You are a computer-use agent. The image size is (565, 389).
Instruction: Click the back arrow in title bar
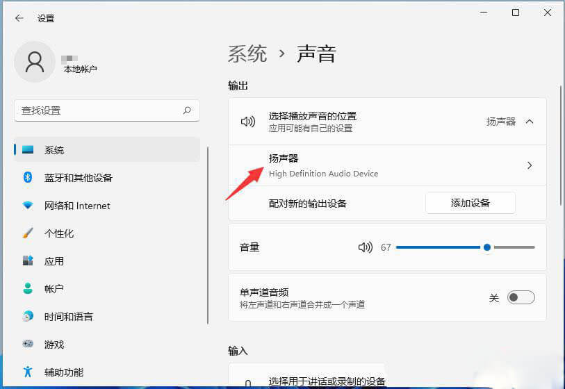(x=19, y=19)
